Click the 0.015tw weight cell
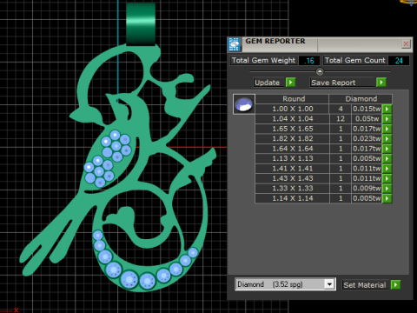The image size is (417, 313). click(x=367, y=109)
